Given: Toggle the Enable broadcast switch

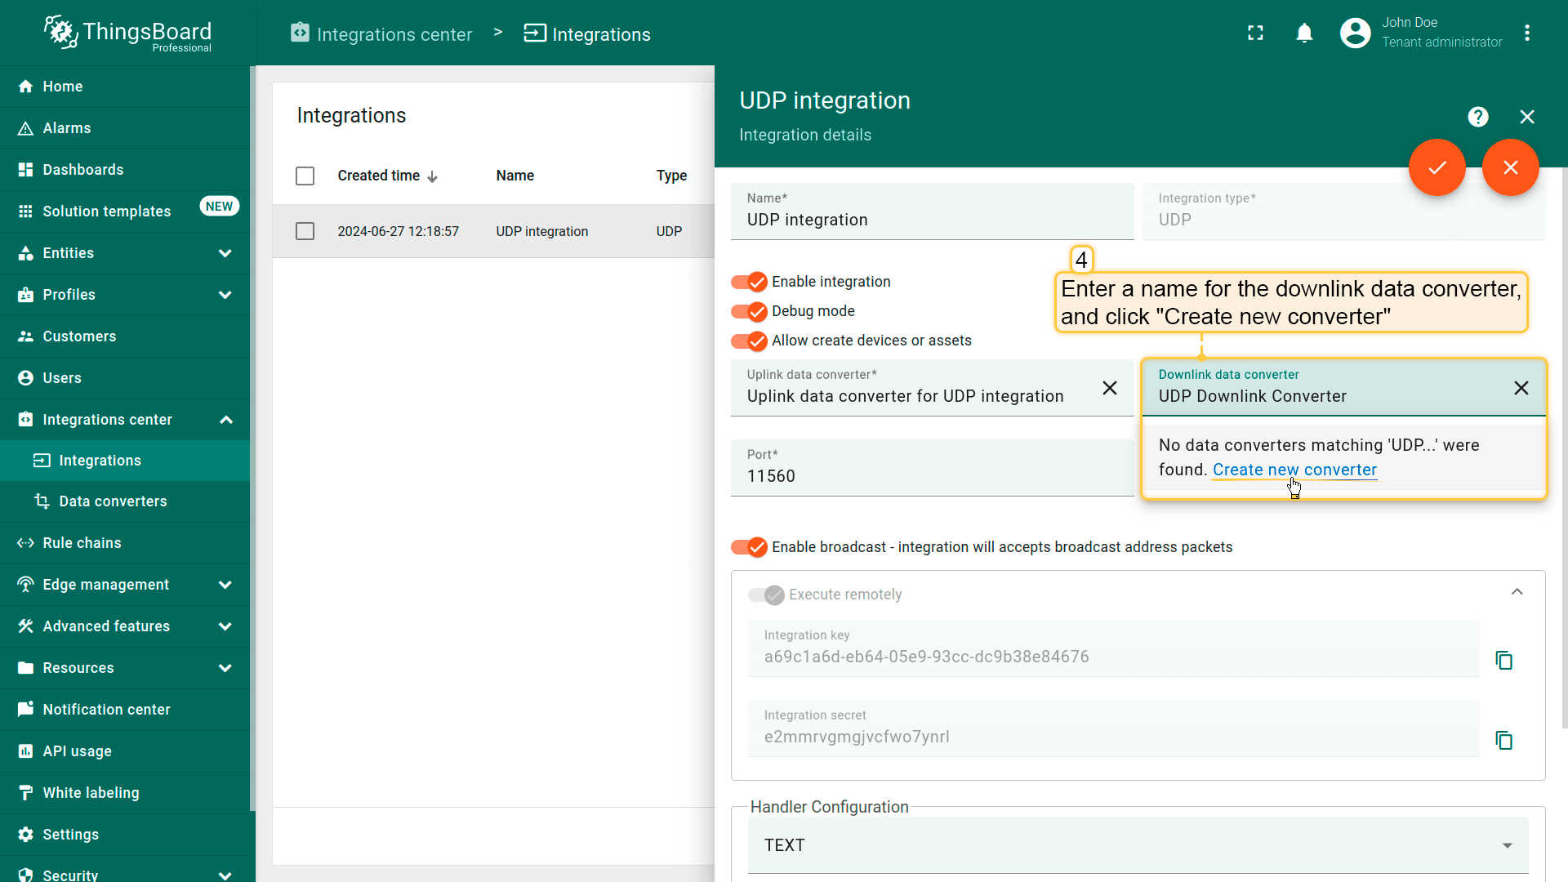Looking at the screenshot, I should pyautogui.click(x=749, y=547).
